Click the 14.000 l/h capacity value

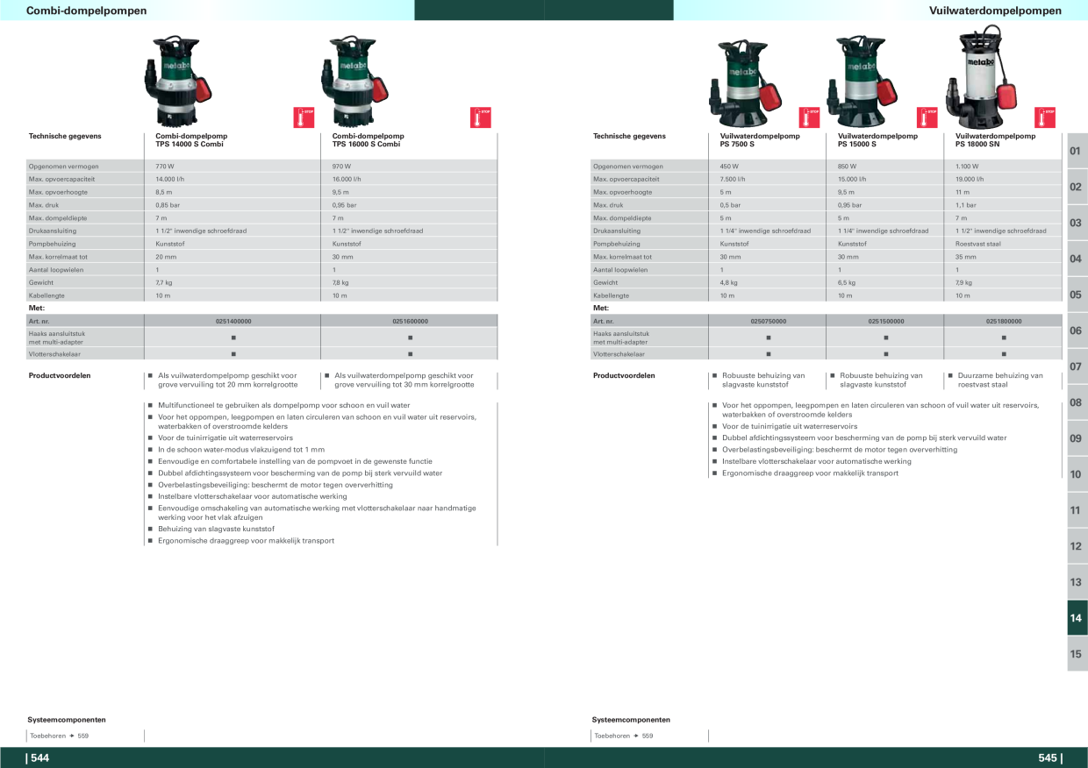[169, 179]
